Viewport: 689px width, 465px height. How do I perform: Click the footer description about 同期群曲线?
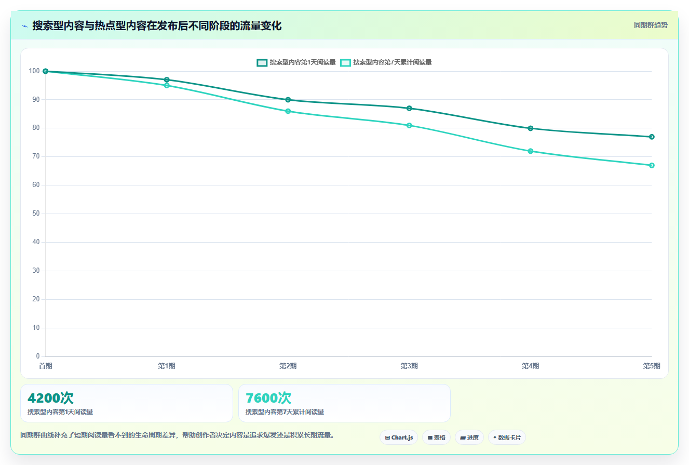point(177,435)
